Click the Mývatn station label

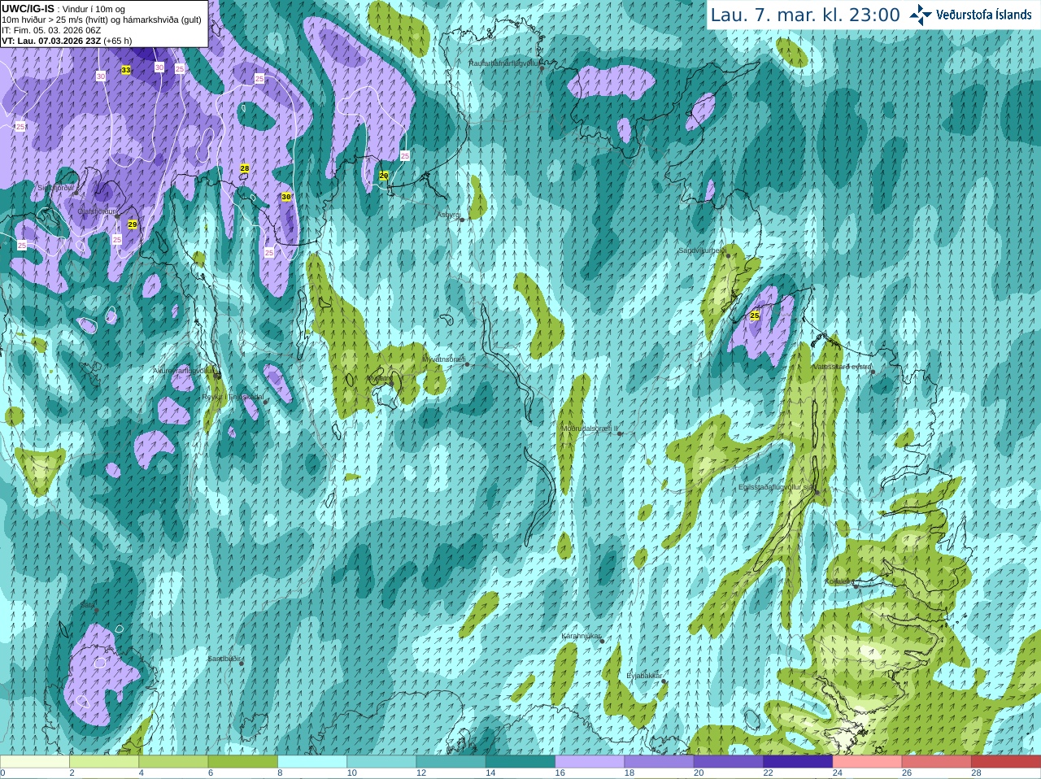click(380, 378)
